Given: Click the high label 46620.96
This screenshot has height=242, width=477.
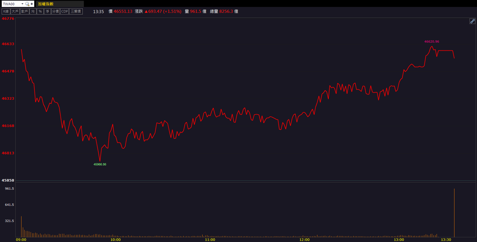Looking at the screenshot, I should coord(432,42).
